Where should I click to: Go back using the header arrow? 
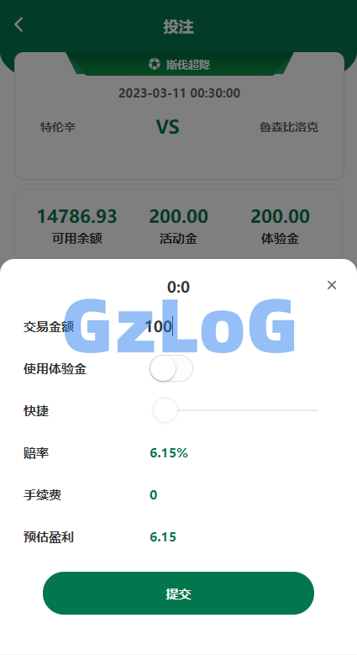pyautogui.click(x=18, y=24)
